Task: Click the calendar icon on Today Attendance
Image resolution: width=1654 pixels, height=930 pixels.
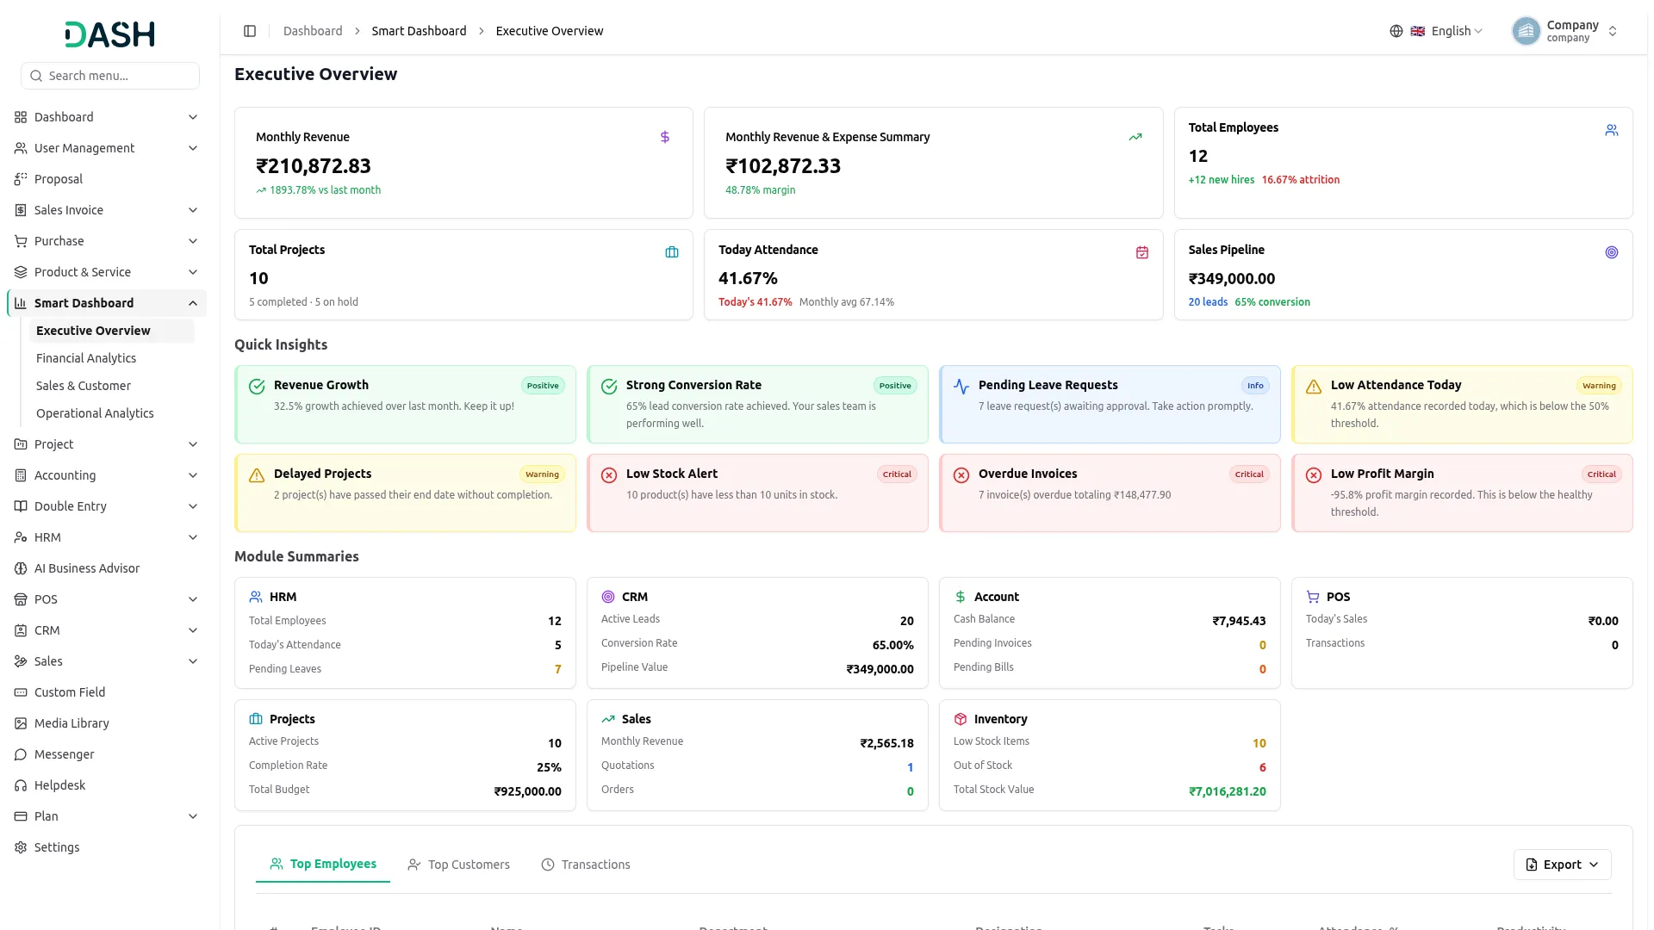Action: (x=1142, y=252)
